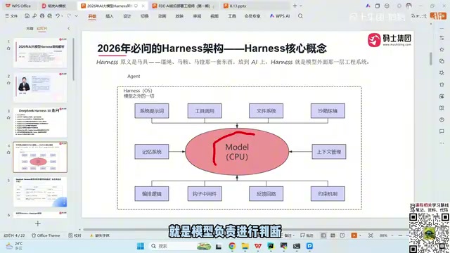Toggle the star marker beside slide 1
Image resolution: width=450 pixels, height=253 pixels.
8,48
